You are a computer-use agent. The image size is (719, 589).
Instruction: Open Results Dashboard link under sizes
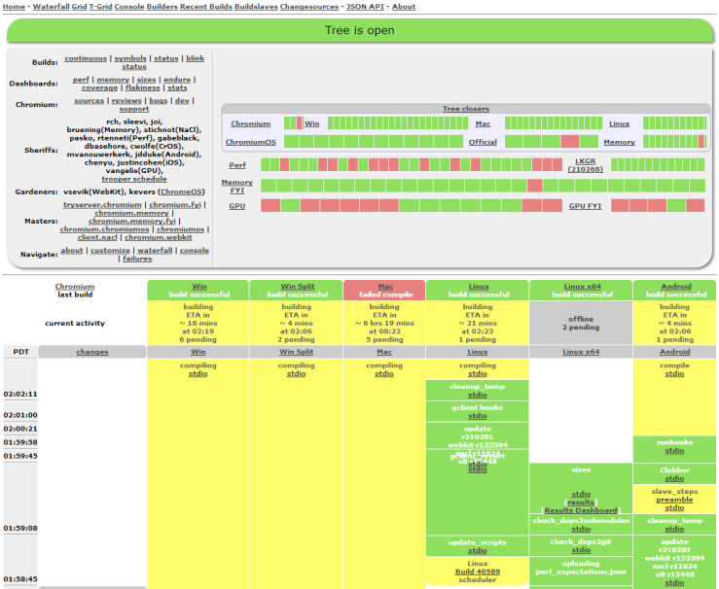pyautogui.click(x=581, y=510)
